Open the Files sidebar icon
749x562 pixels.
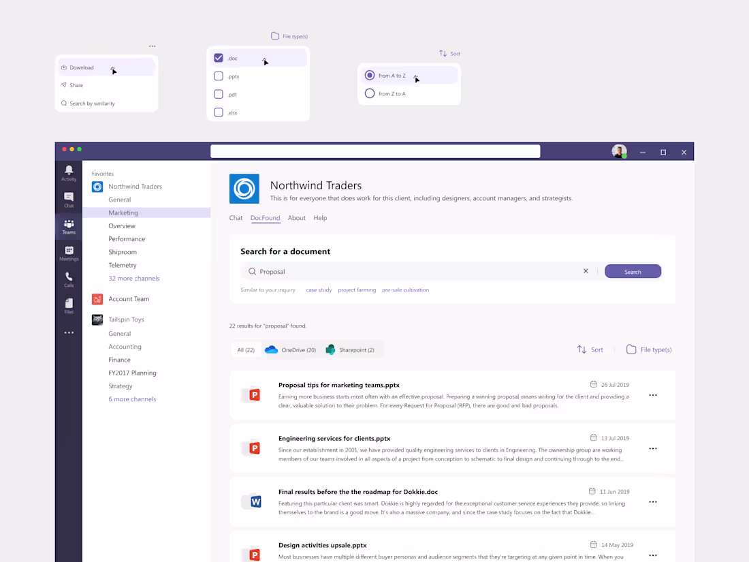click(69, 306)
